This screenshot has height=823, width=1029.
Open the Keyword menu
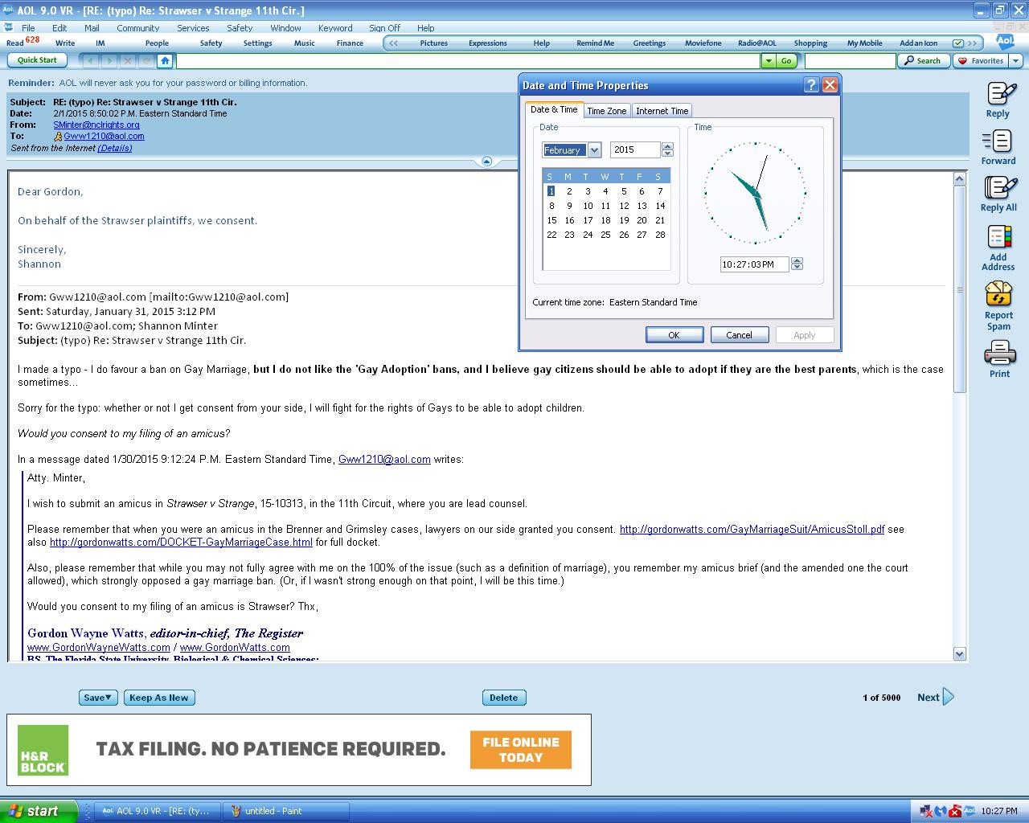click(335, 28)
